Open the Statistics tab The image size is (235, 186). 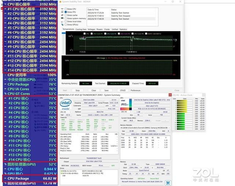click(123, 29)
